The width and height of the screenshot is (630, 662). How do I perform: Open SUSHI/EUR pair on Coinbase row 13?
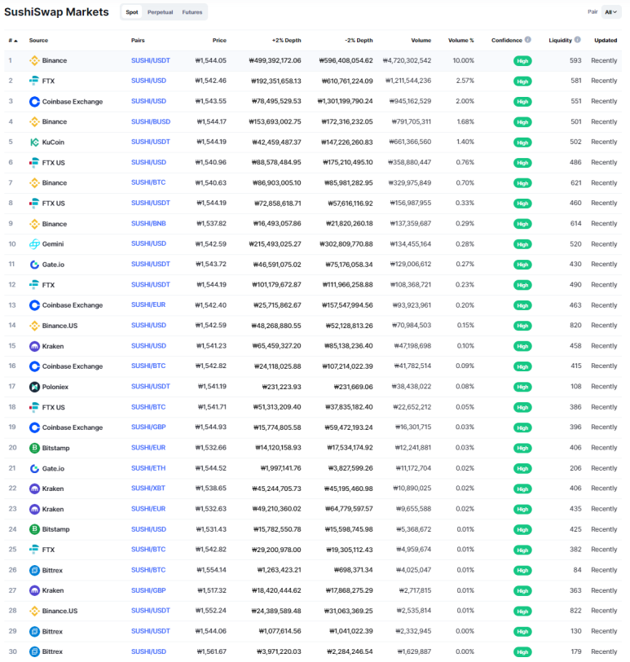tap(148, 305)
